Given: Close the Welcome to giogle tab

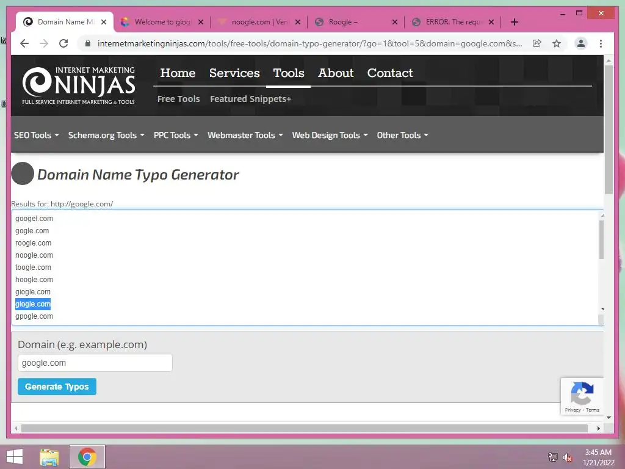Looking at the screenshot, I should 201,22.
